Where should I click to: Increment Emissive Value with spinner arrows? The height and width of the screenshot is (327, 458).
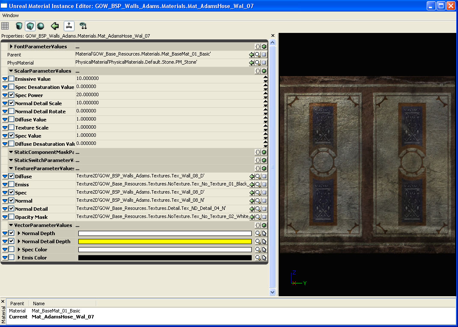click(x=265, y=77)
